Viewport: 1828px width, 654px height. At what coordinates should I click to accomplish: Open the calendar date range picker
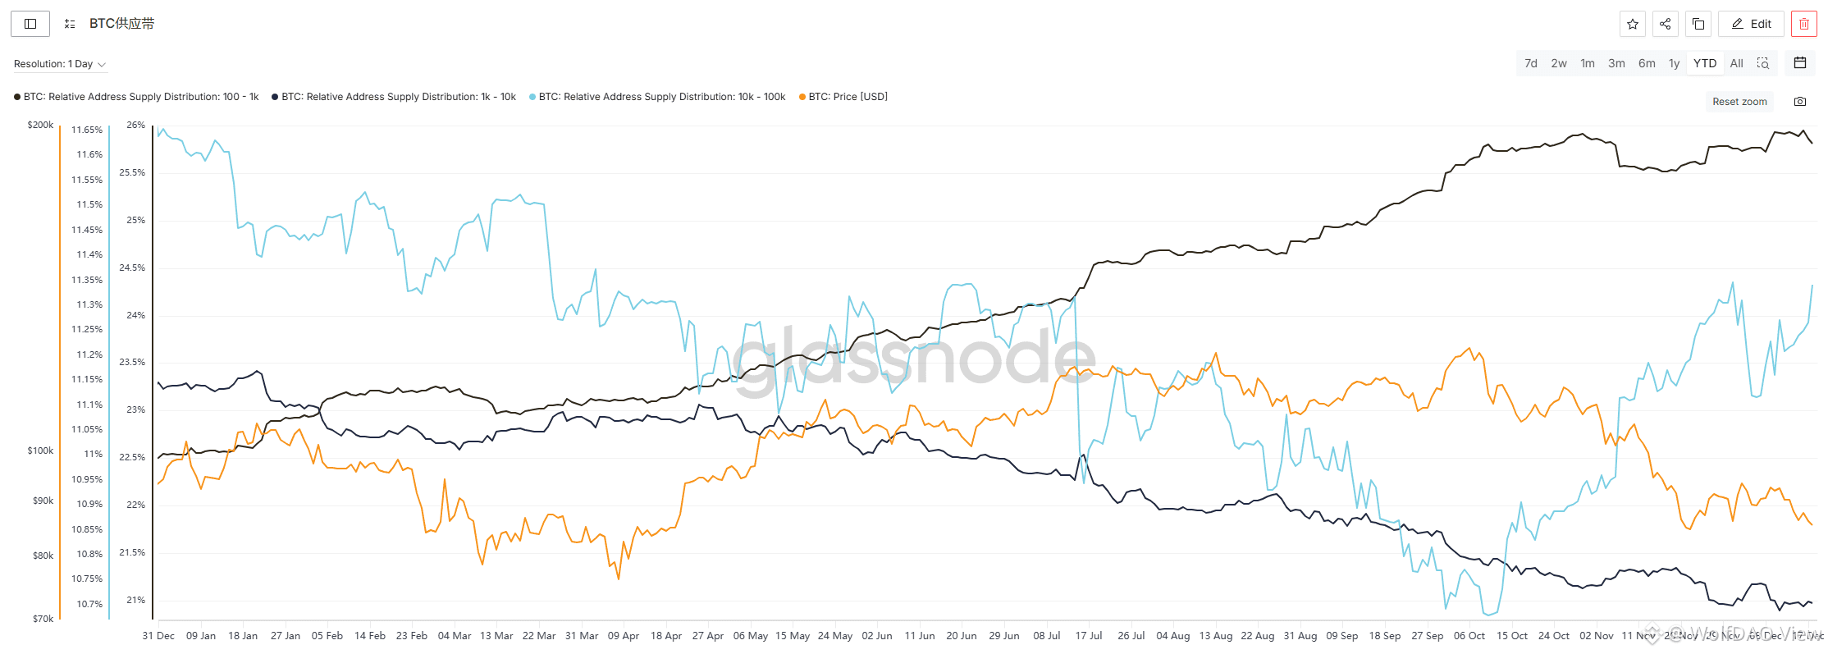click(1800, 63)
